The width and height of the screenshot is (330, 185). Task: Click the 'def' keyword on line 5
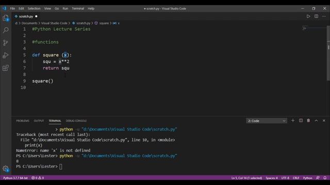36,55
